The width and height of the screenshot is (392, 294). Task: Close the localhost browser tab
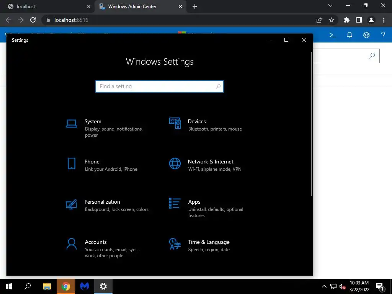click(x=88, y=7)
